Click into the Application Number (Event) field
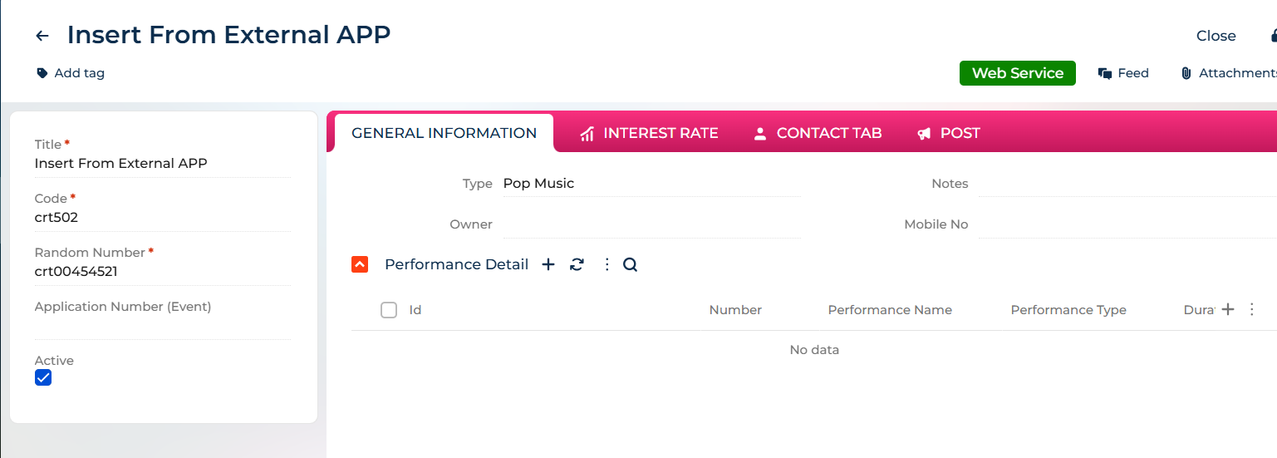The height and width of the screenshot is (458, 1277). coord(163,327)
